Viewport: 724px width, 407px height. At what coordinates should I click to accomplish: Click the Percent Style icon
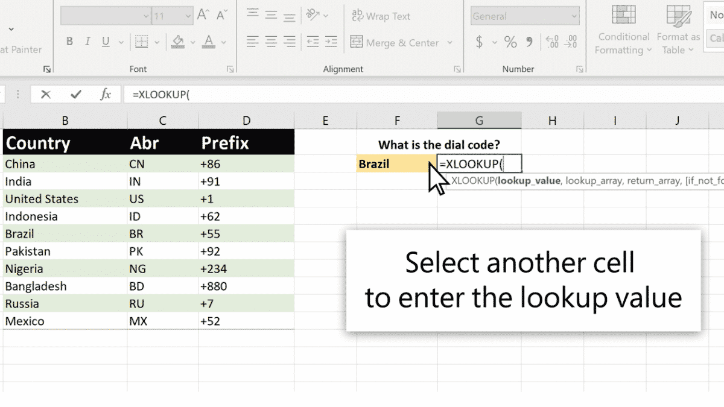click(x=510, y=42)
